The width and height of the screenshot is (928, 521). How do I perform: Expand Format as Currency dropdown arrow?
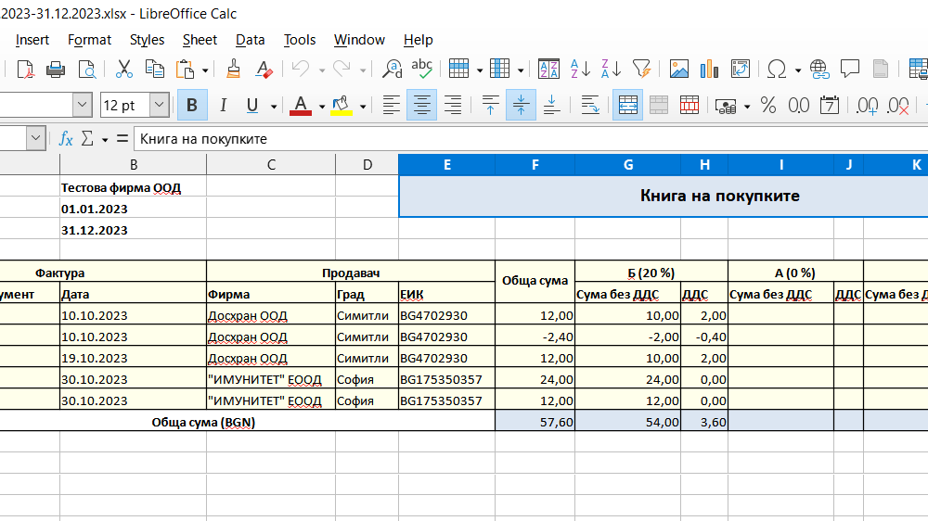pos(747,107)
